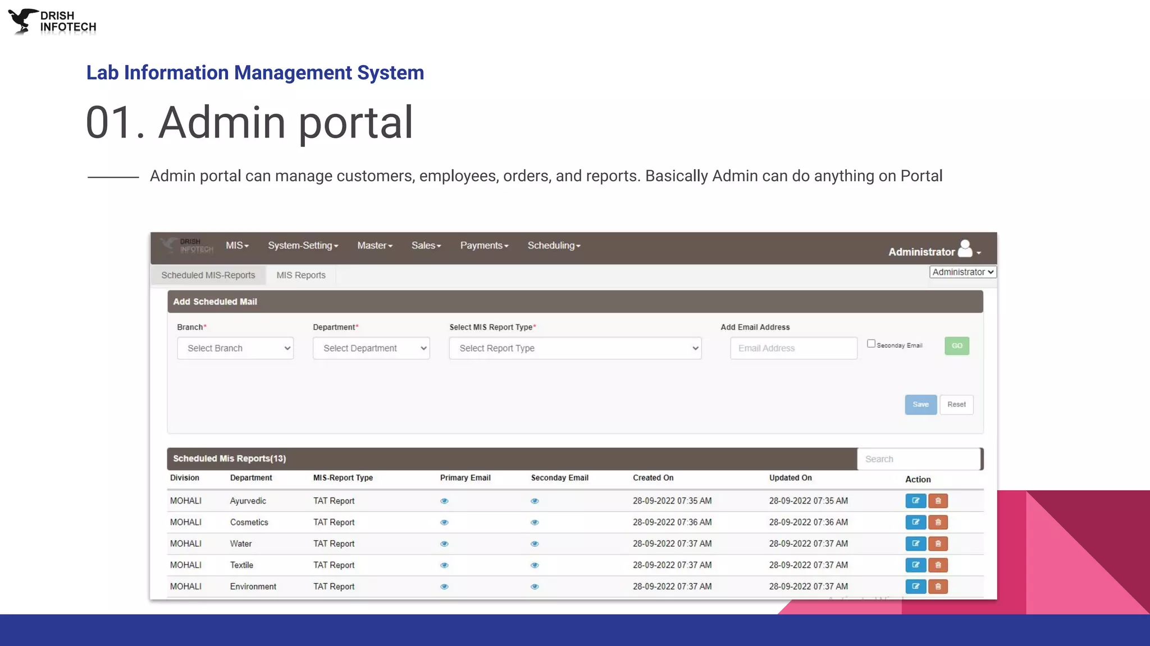The width and height of the screenshot is (1150, 646).
Task: Click the Division column header
Action: pos(185,478)
